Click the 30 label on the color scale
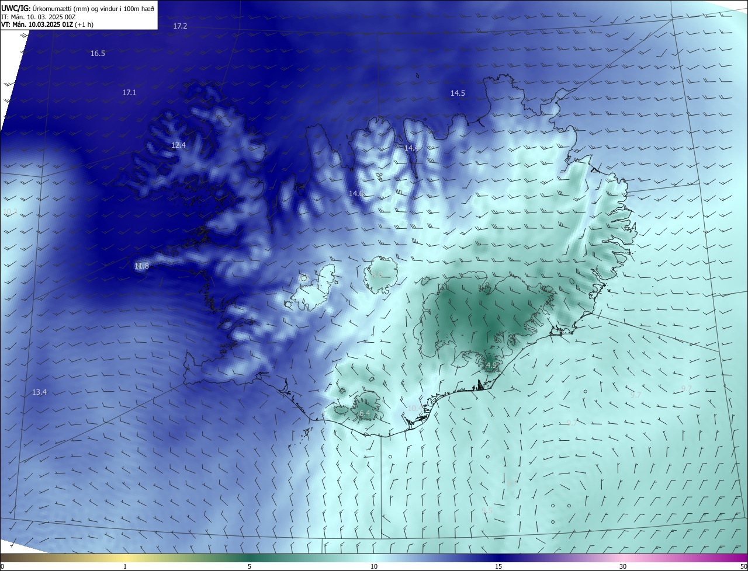748x571 pixels. 623,566
